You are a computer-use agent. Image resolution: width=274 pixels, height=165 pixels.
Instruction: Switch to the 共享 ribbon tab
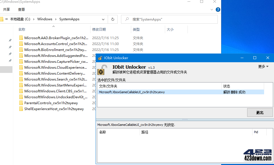[6, 9]
